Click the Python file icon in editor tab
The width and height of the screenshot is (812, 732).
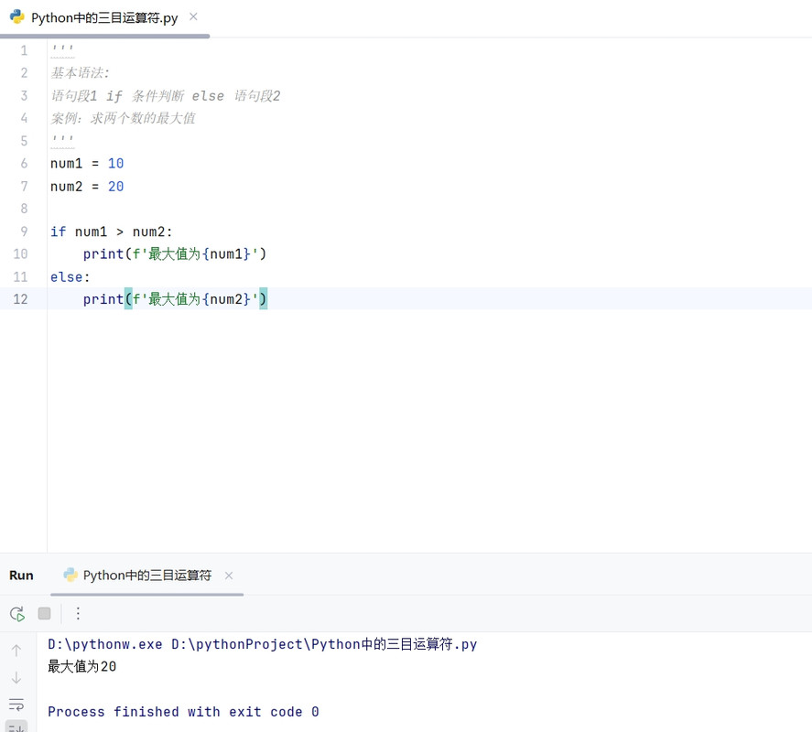pos(17,17)
